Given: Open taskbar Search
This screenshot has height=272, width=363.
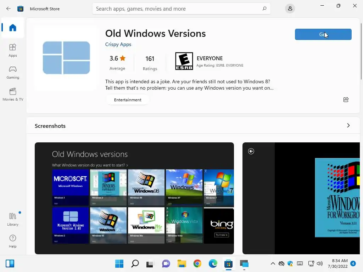Looking at the screenshot, I should [135, 263].
